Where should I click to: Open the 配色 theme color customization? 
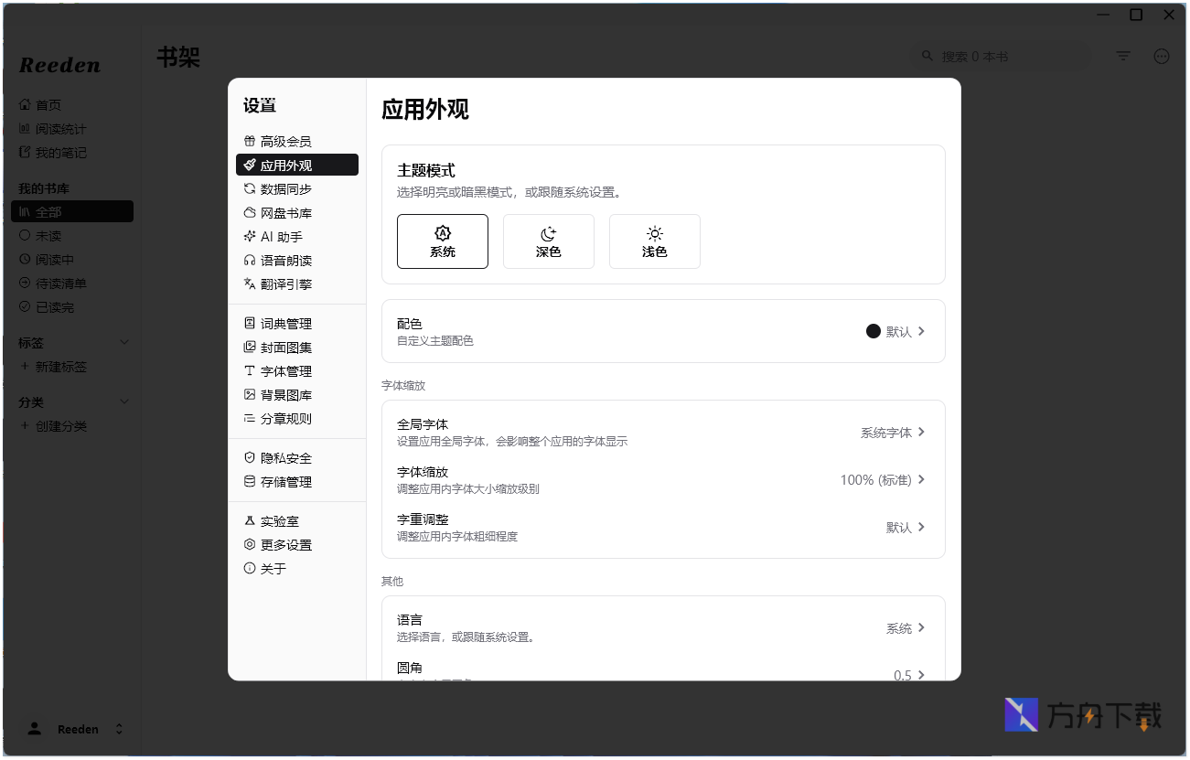pos(663,331)
